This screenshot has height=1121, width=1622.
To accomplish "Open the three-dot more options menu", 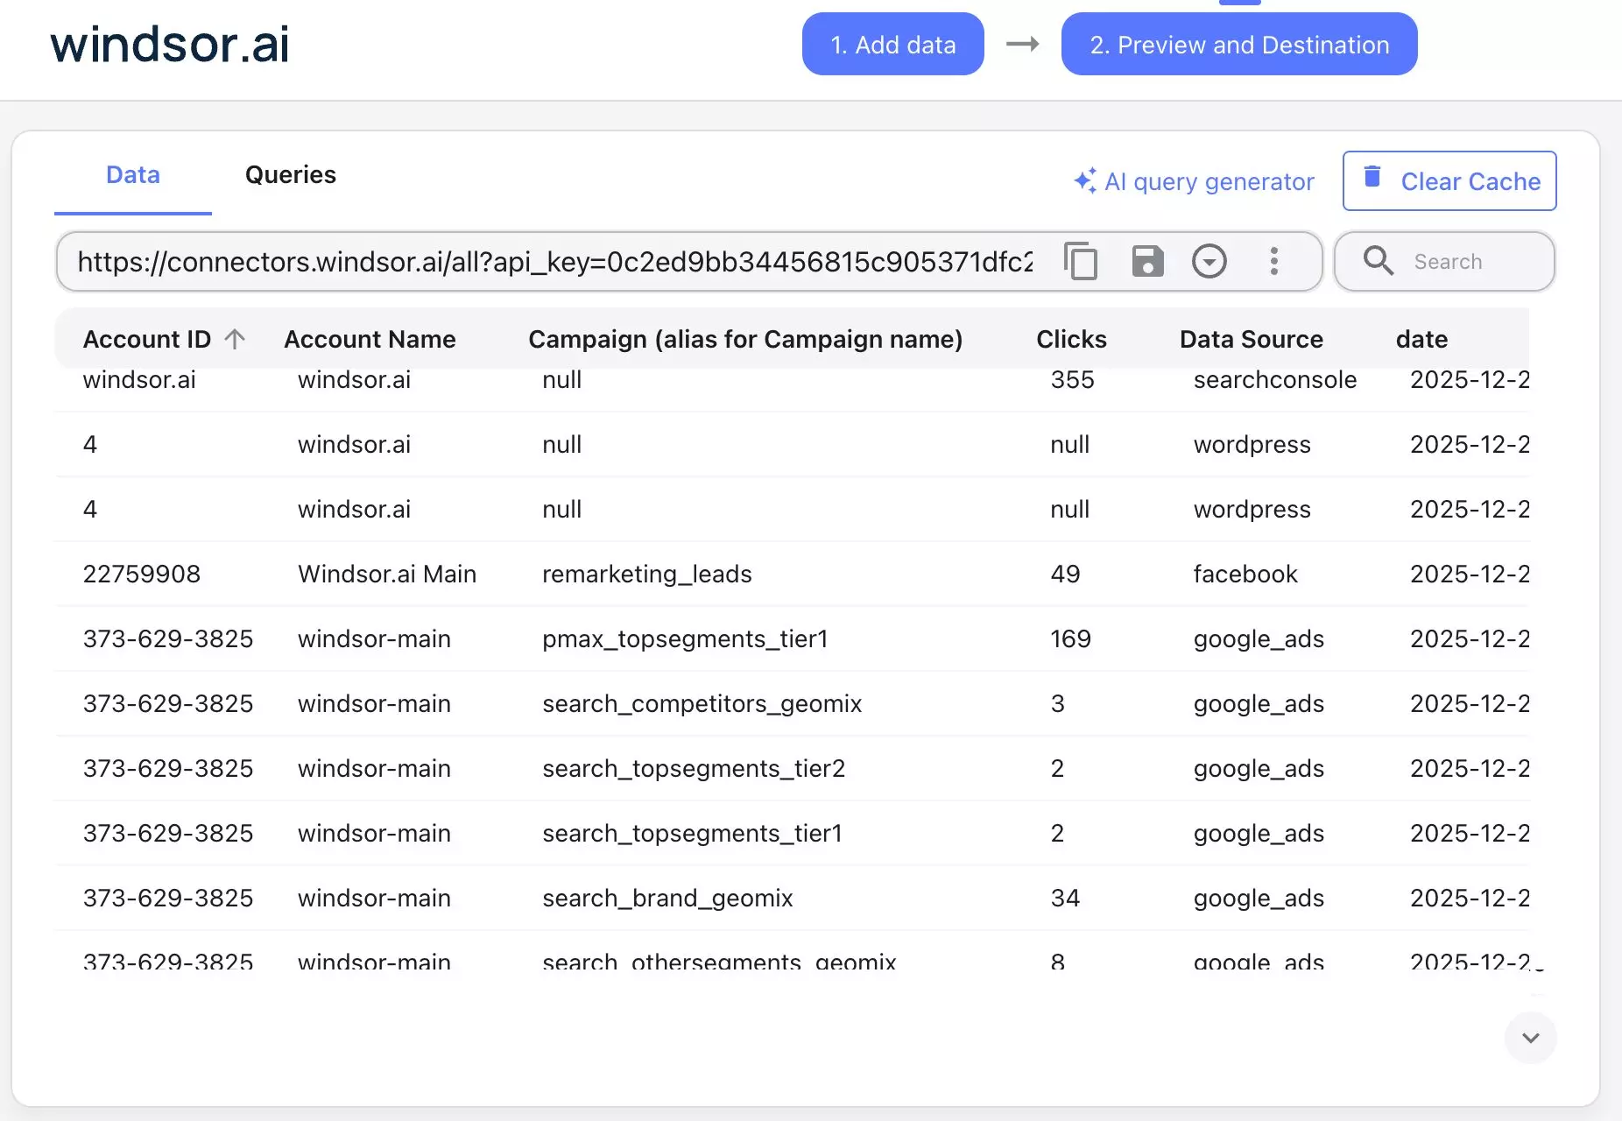I will pyautogui.click(x=1274, y=261).
